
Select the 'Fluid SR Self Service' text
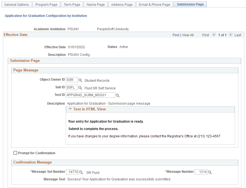pos(100,88)
